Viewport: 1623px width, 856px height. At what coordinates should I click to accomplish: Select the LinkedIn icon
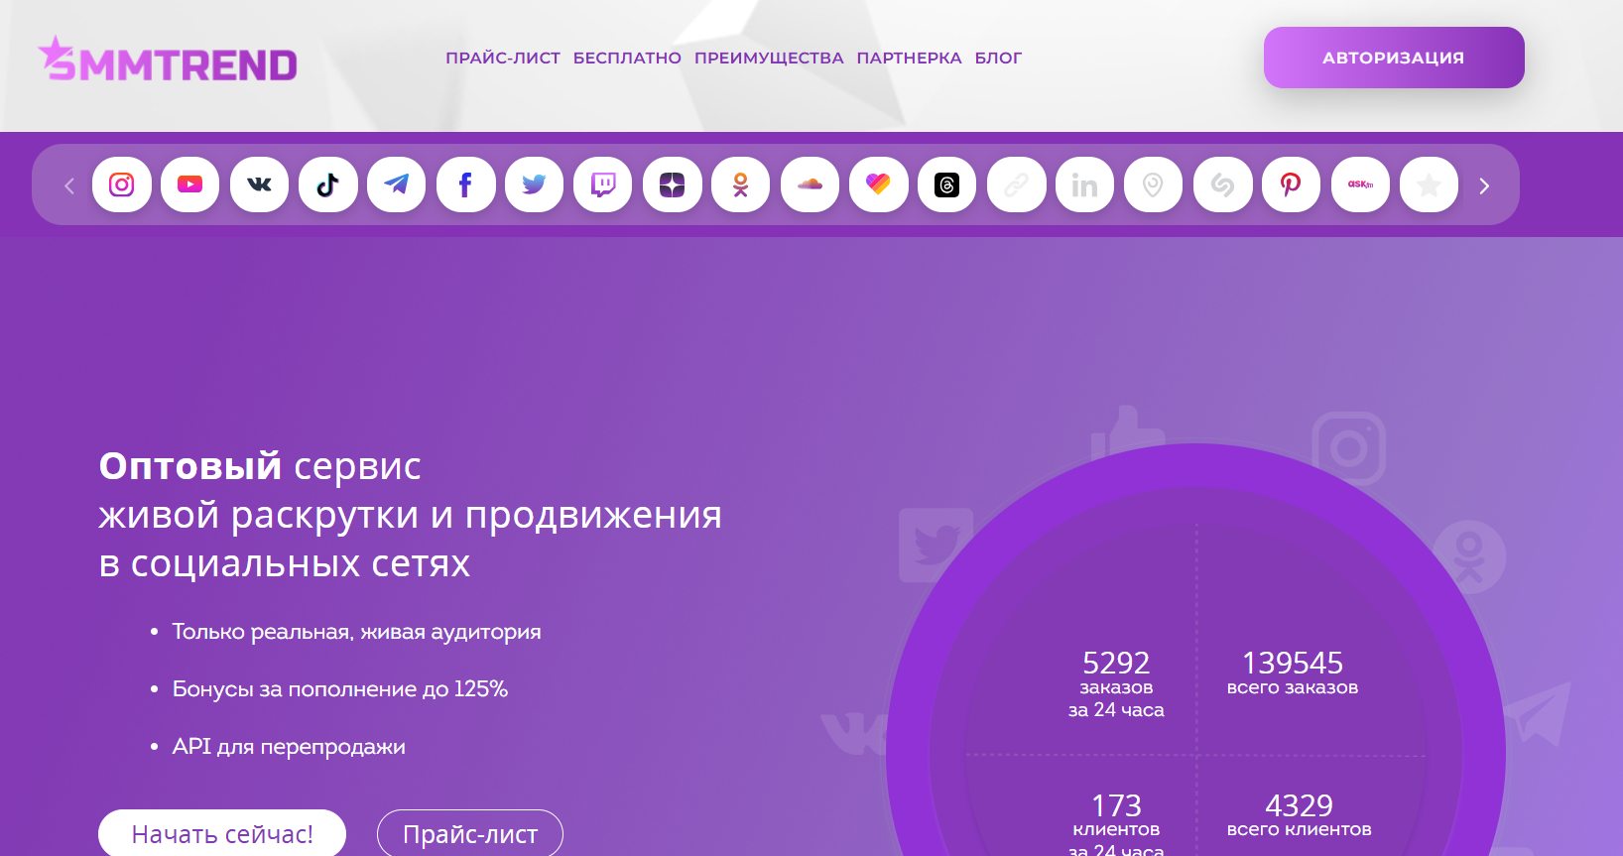1084,184
